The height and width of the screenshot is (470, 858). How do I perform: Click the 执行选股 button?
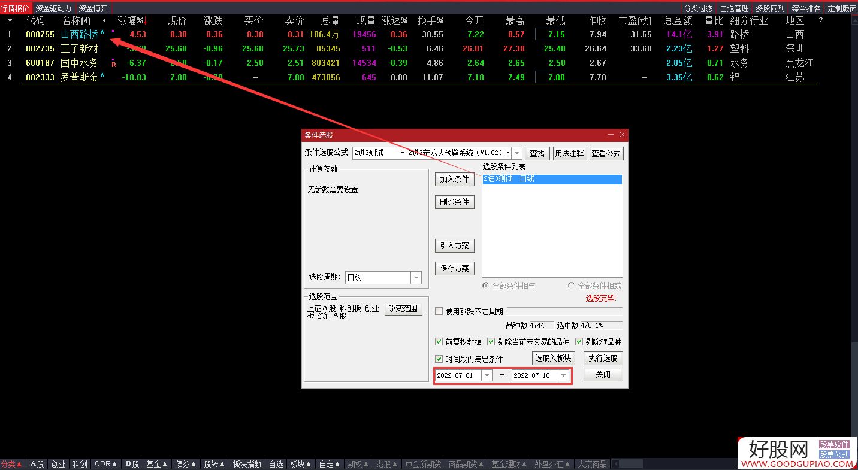603,358
